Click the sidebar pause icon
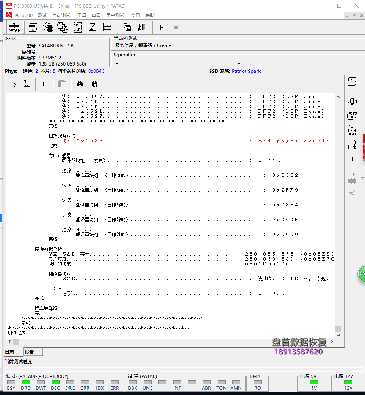Screen dimensions: 365x395 tap(352, 159)
